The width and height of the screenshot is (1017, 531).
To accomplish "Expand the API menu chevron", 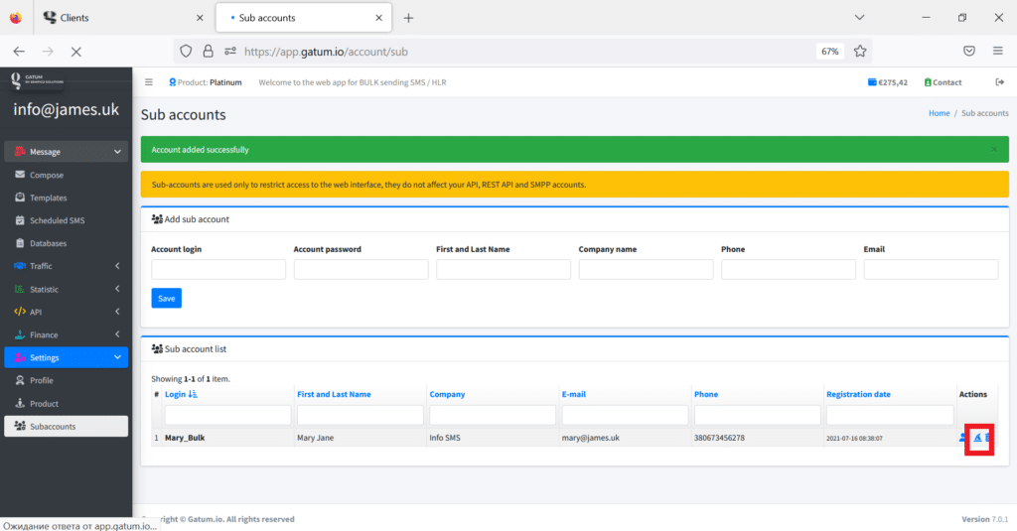I will click(x=117, y=312).
